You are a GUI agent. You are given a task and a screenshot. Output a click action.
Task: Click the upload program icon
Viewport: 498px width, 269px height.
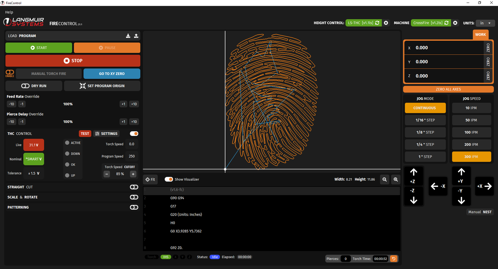point(136,36)
